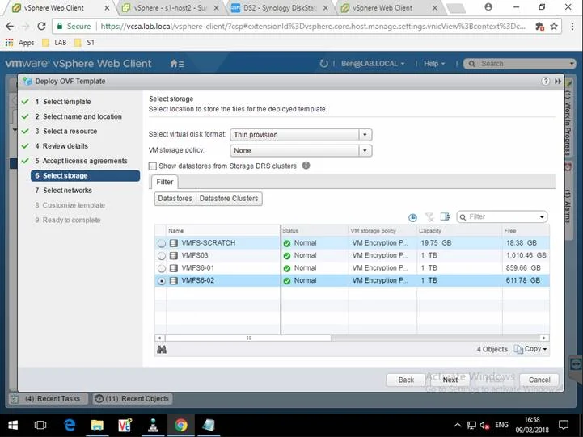This screenshot has height=437, width=583.
Task: Open the virtual disk format dropdown
Action: click(301, 135)
